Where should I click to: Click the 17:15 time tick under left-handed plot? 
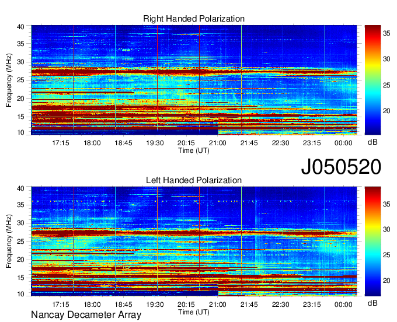pyautogui.click(x=61, y=304)
